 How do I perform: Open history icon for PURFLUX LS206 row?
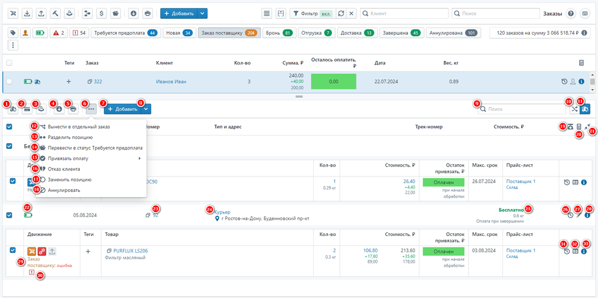pyautogui.click(x=566, y=251)
